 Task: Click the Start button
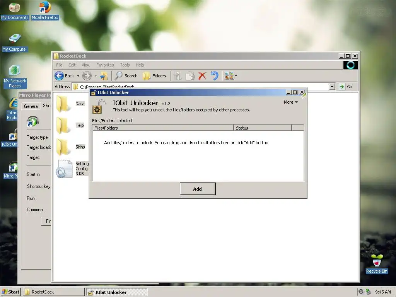(10, 292)
